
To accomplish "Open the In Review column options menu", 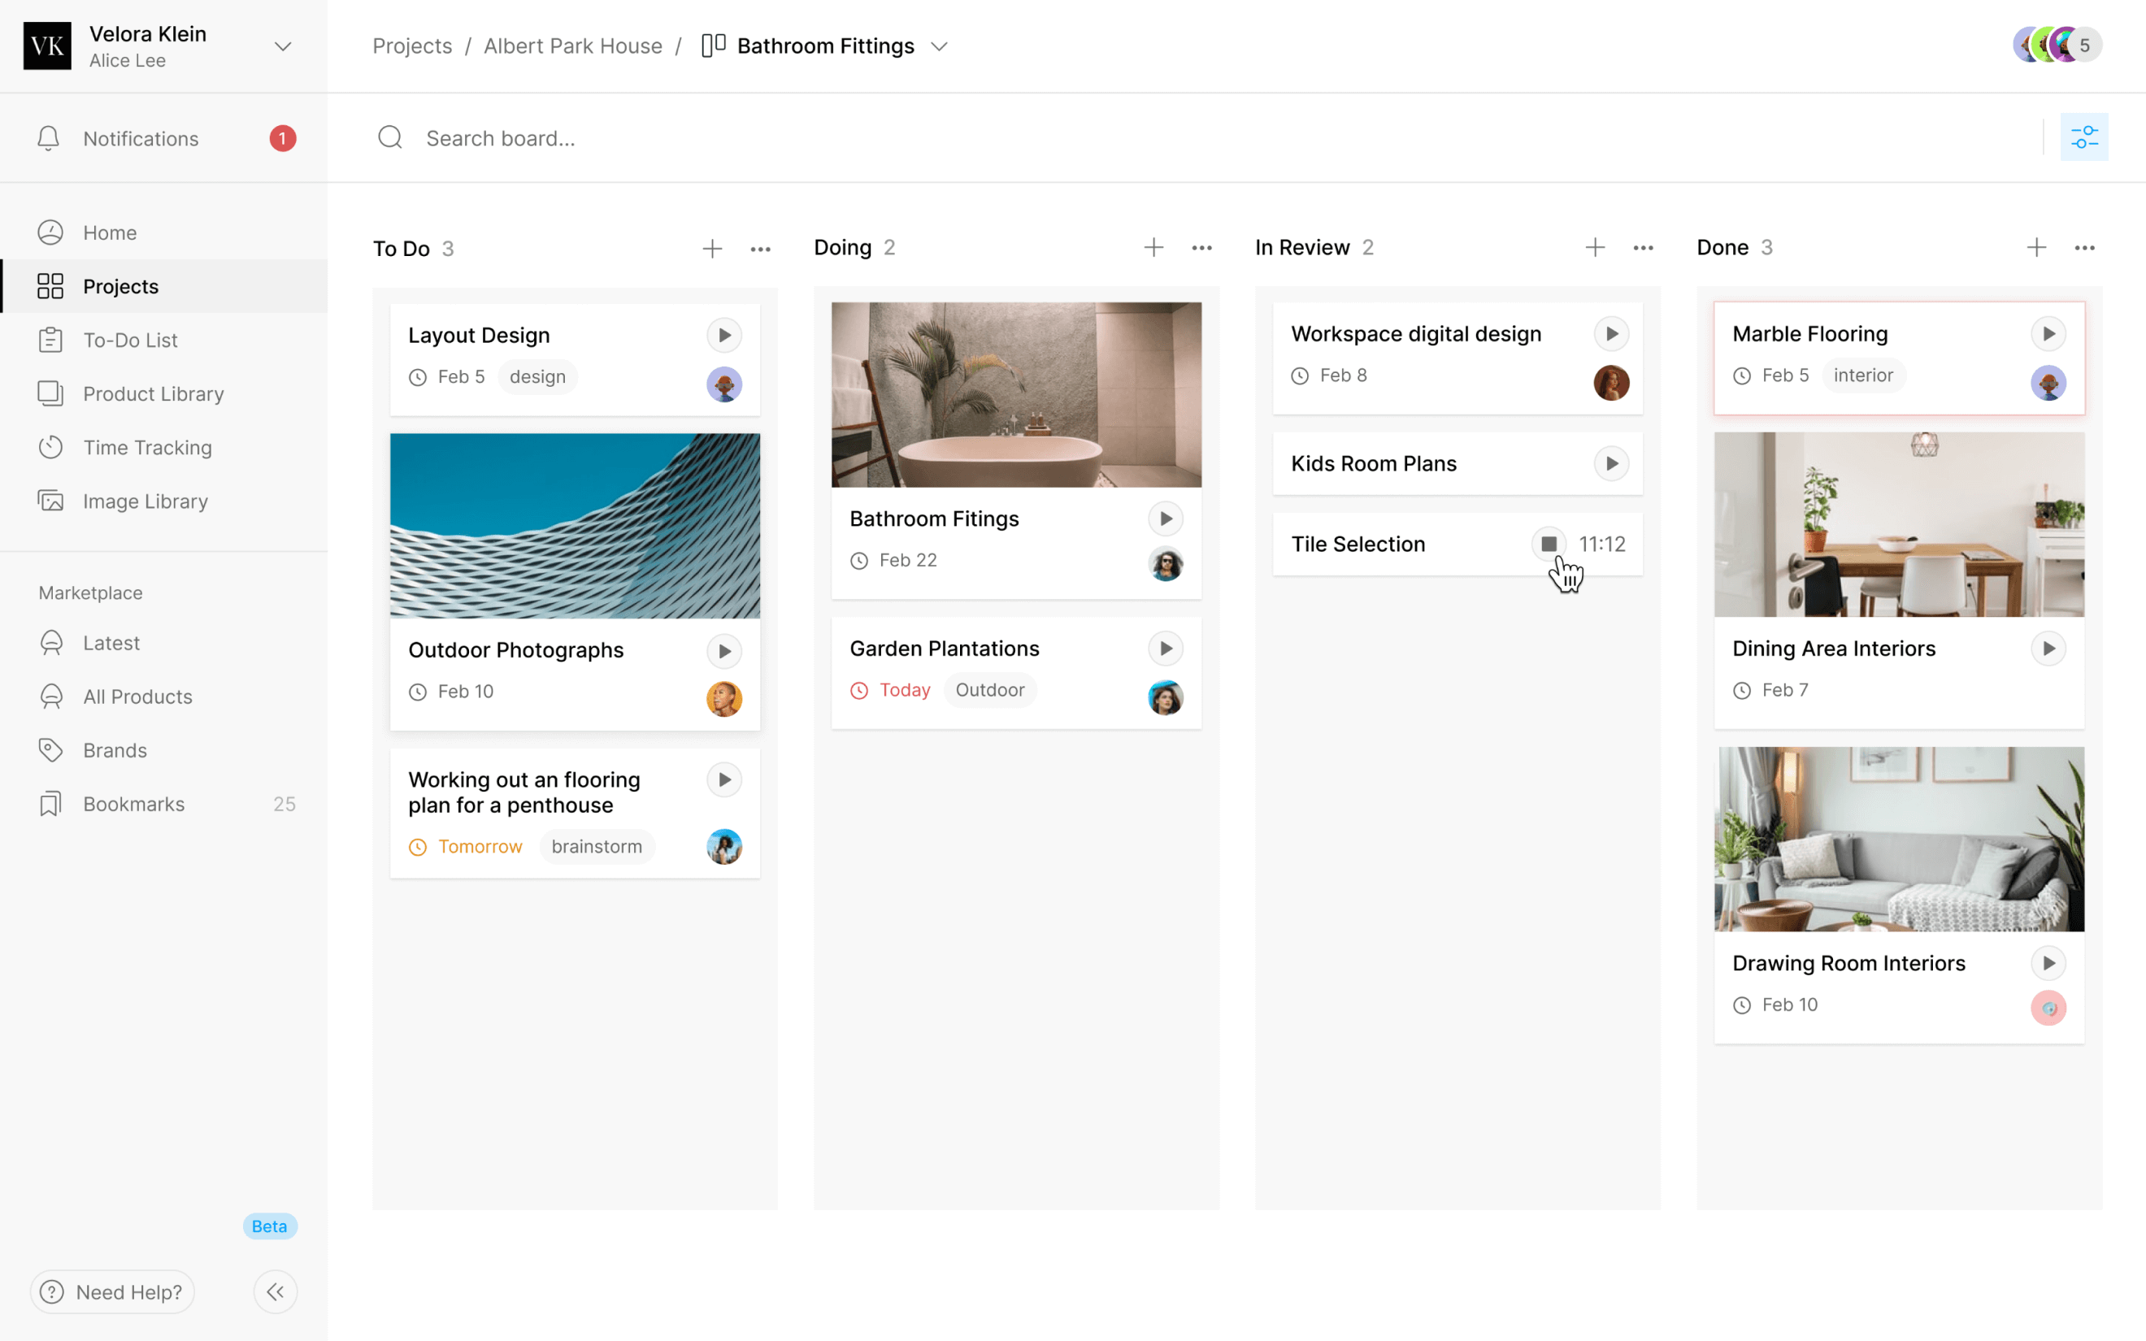I will (x=1642, y=247).
